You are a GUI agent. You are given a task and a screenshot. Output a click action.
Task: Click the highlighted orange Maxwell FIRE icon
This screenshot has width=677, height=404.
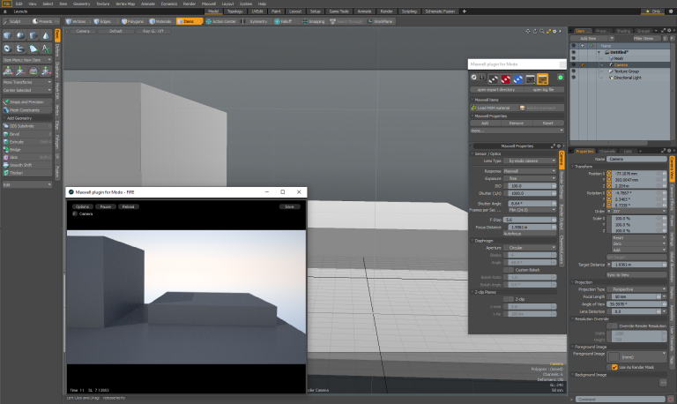pos(543,79)
